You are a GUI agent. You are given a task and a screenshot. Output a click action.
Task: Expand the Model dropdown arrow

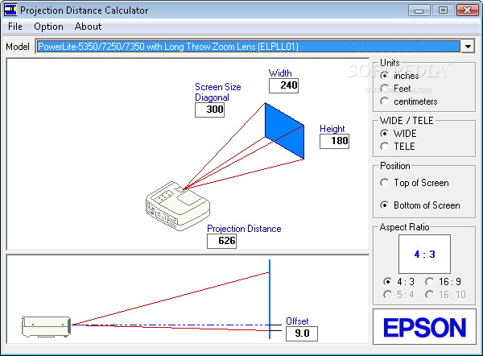pos(468,47)
